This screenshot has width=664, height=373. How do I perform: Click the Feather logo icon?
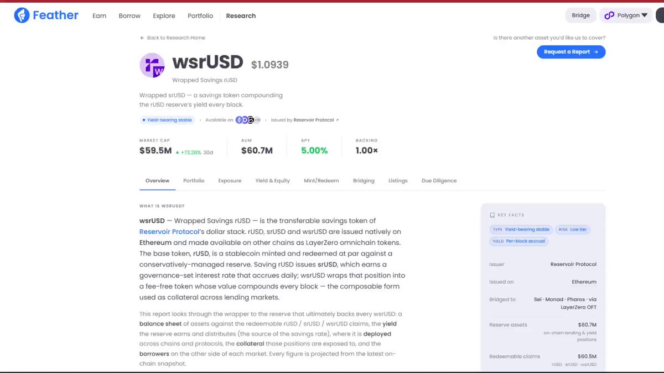pos(22,15)
